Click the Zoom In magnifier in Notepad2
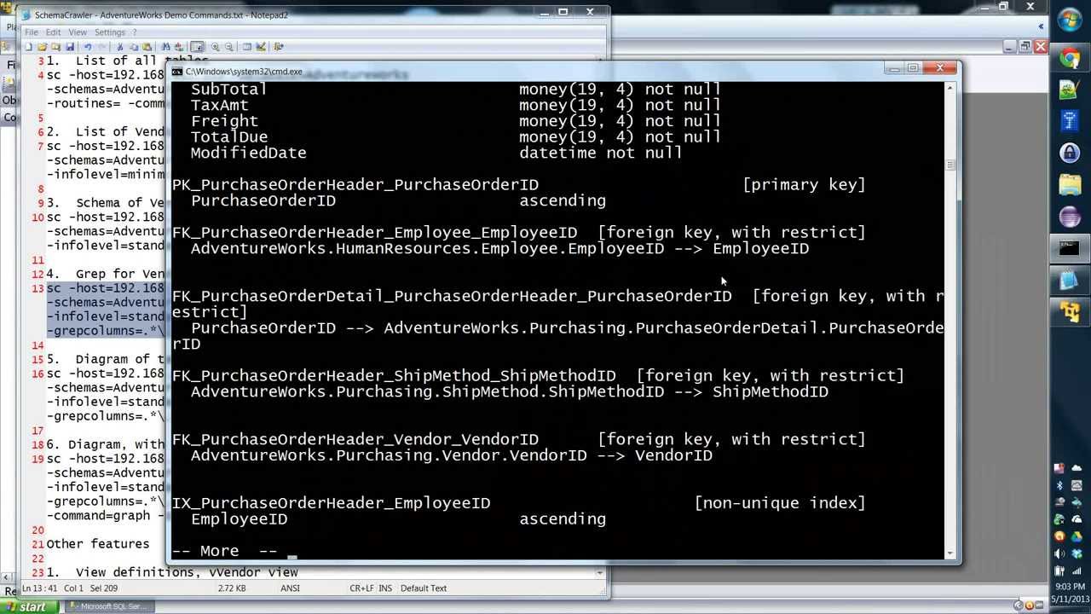 pyautogui.click(x=215, y=47)
